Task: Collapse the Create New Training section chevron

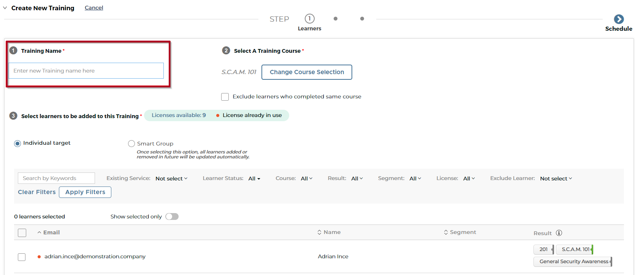Action: 5,8
